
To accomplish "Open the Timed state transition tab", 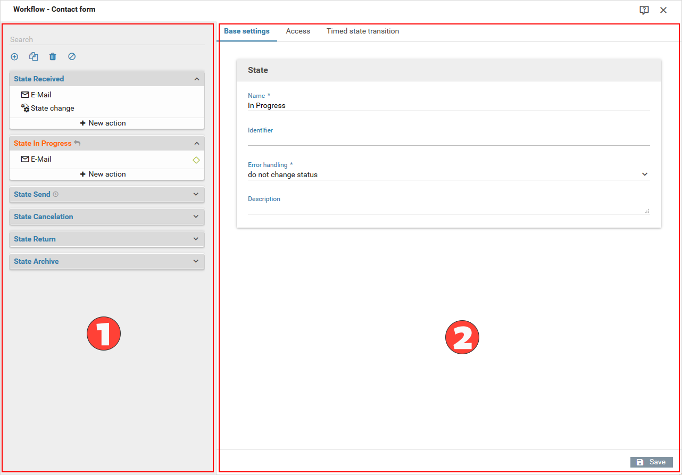I will pyautogui.click(x=363, y=31).
